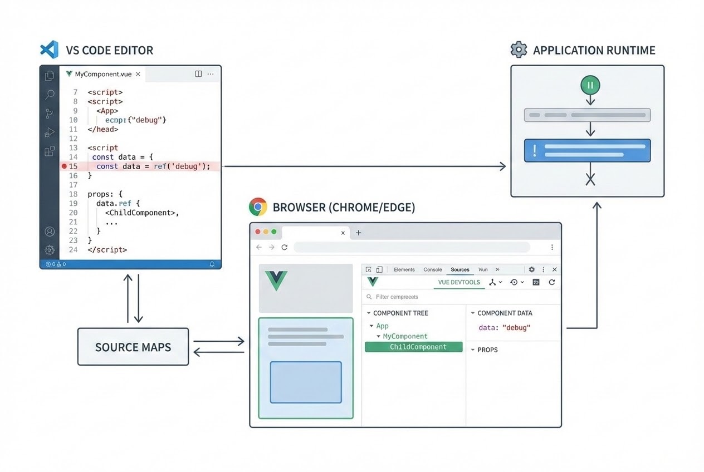Toggle the device toolbar in DevTools
The width and height of the screenshot is (704, 472).
(379, 269)
